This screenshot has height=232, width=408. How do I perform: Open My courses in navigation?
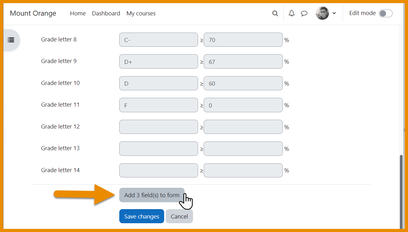(x=141, y=13)
